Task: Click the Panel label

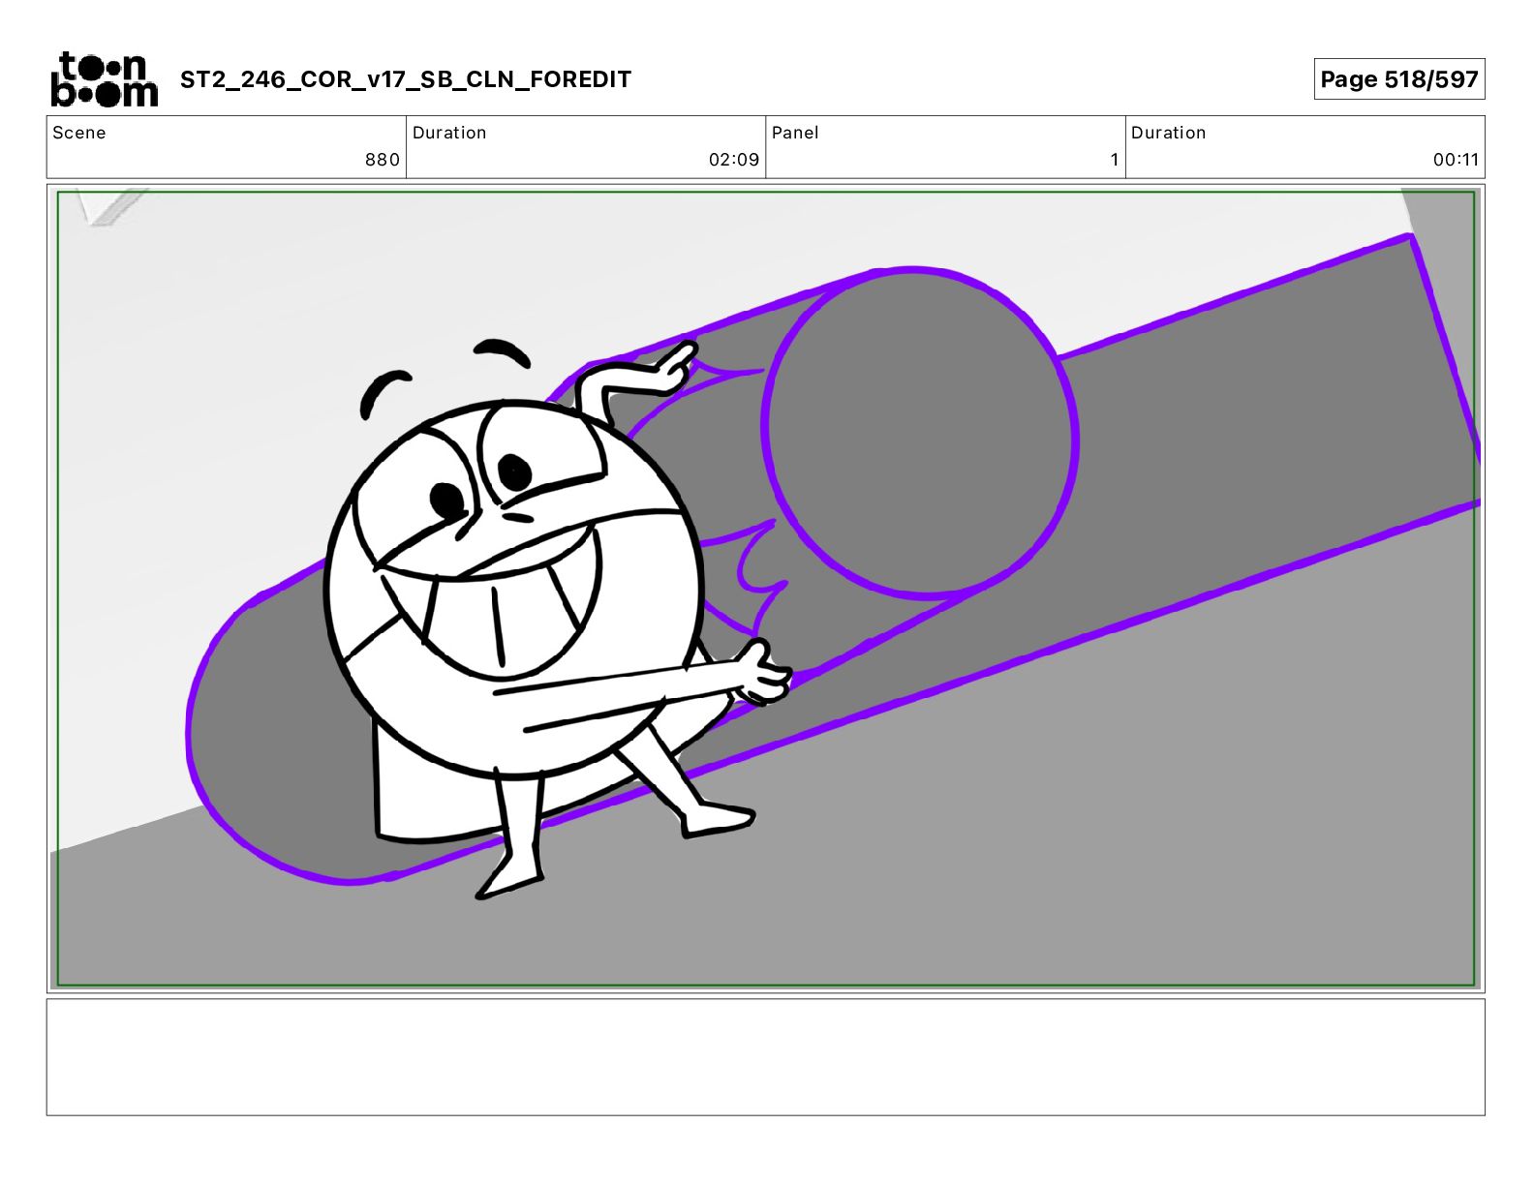Action: tap(795, 133)
